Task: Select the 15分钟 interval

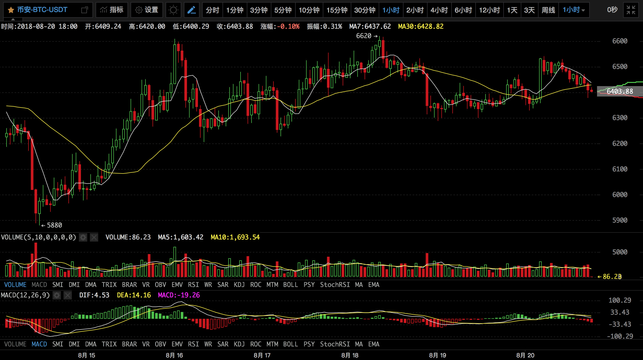Action: point(337,10)
